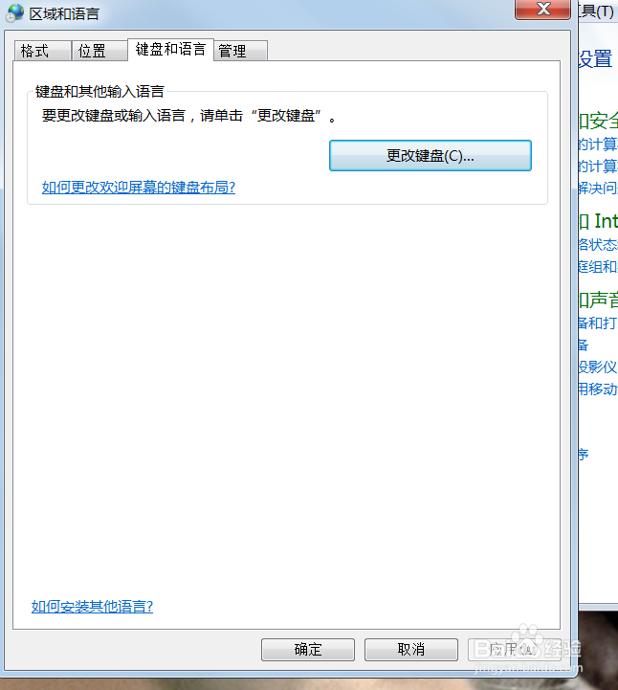Viewport: 618px width, 690px height.
Task: Click the 庭组和 link in Control Panel window
Action: click(598, 267)
